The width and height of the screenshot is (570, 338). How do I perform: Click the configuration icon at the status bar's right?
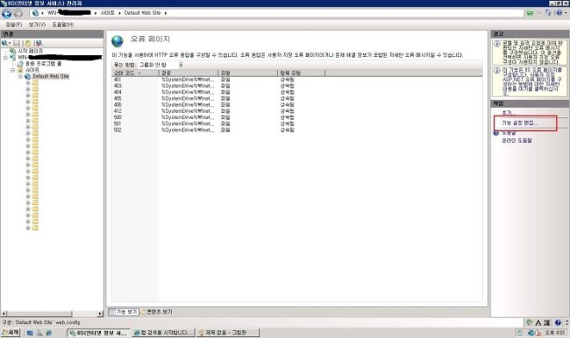[x=530, y=322]
